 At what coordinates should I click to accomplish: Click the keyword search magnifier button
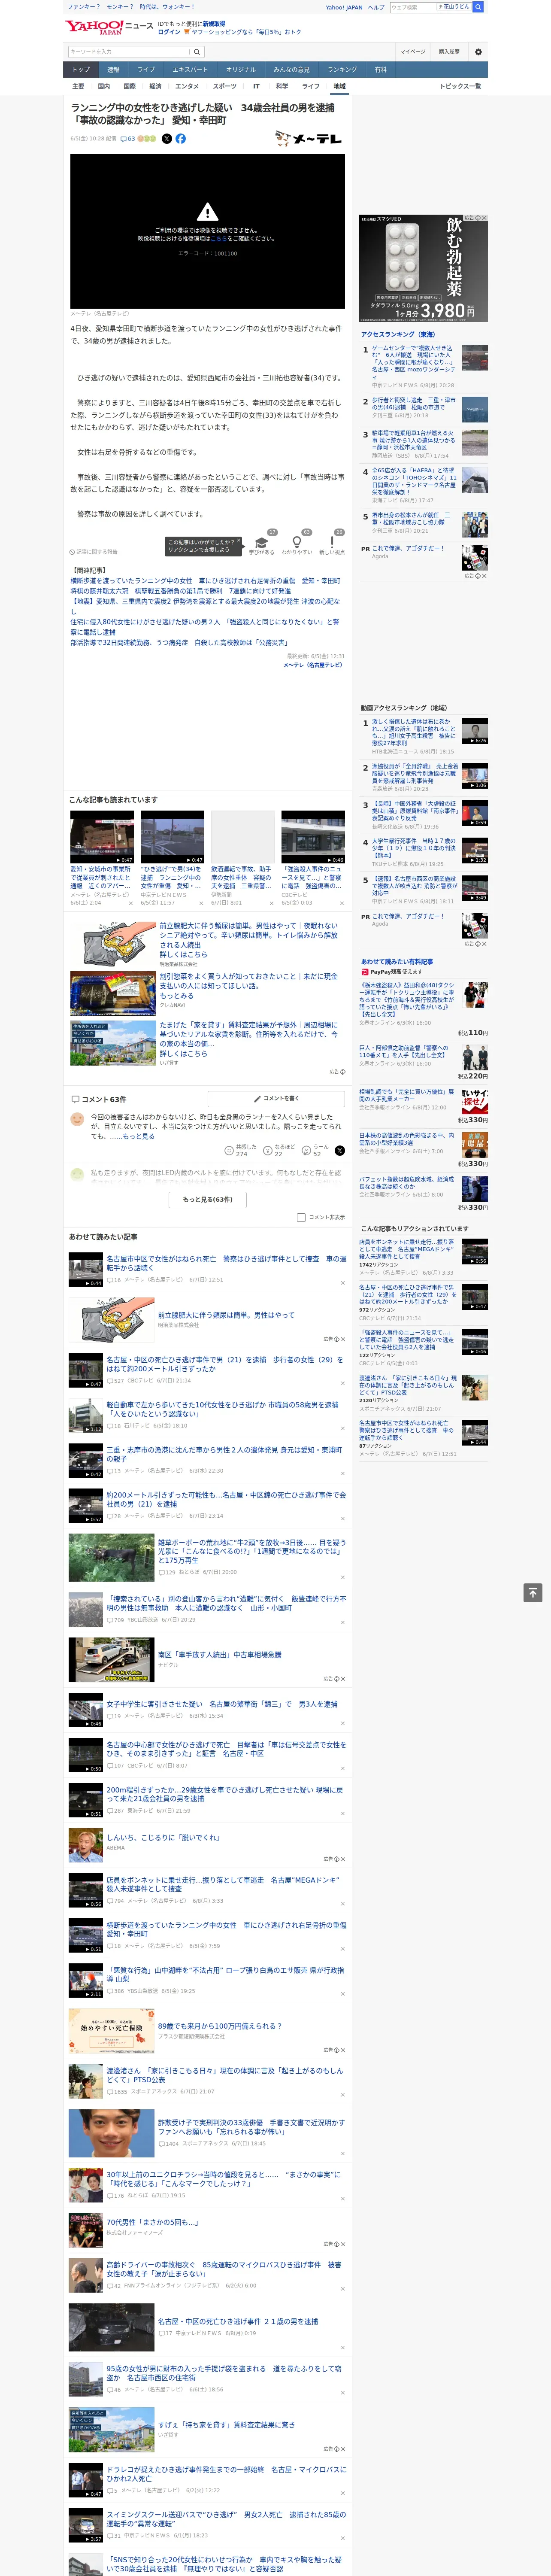[x=197, y=51]
